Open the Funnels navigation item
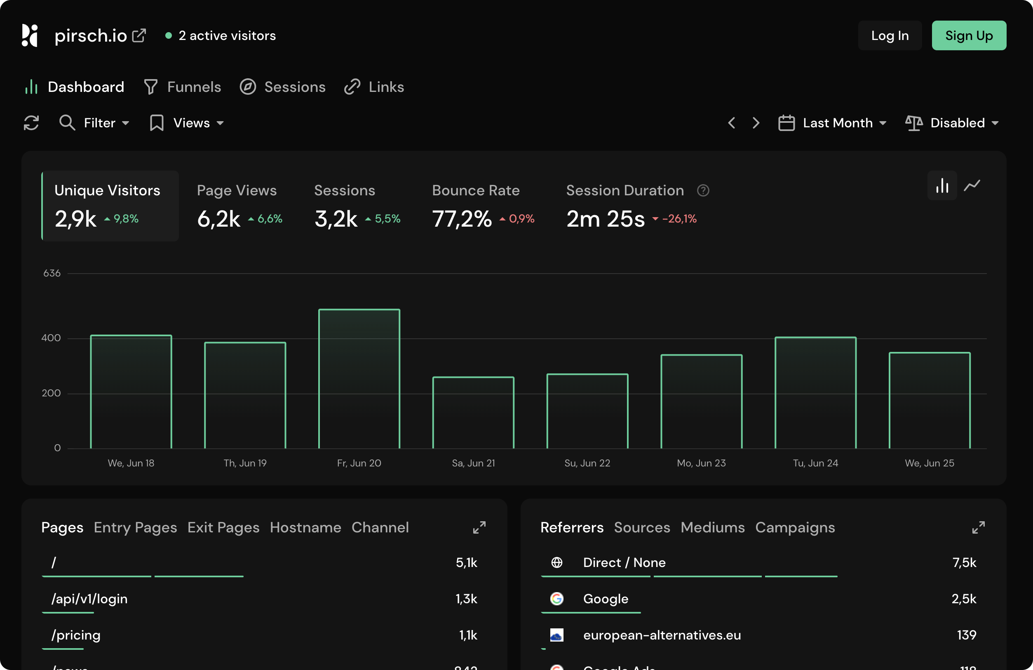Image resolution: width=1033 pixels, height=670 pixels. coord(194,87)
